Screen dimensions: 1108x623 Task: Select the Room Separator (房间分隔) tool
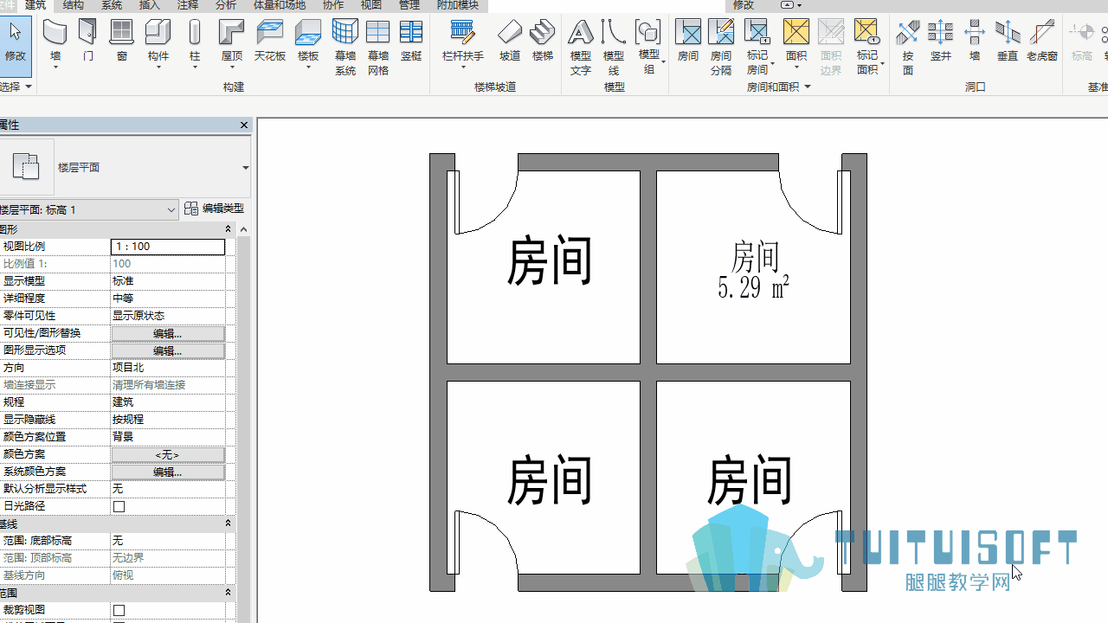pos(721,47)
